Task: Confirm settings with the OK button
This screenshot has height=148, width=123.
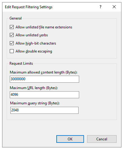Action: [x=70, y=139]
